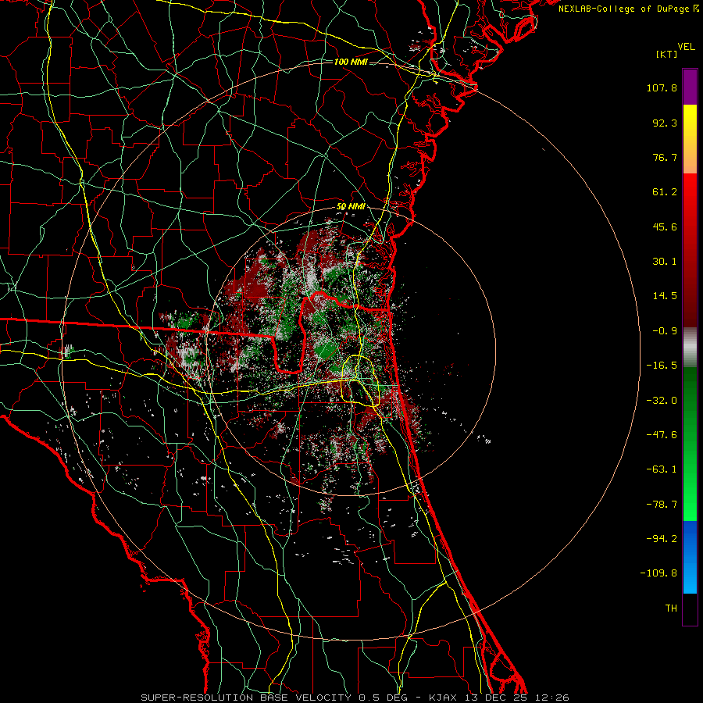The image size is (703, 703).
Task: Select the -47.6 velocity scale value
Action: 662,435
